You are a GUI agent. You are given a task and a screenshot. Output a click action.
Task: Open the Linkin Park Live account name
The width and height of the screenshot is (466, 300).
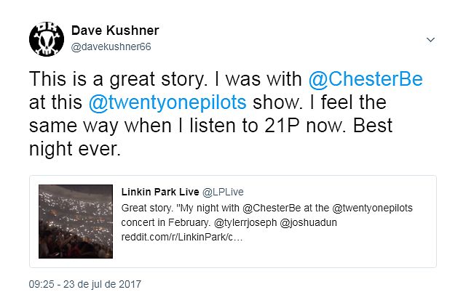point(160,192)
